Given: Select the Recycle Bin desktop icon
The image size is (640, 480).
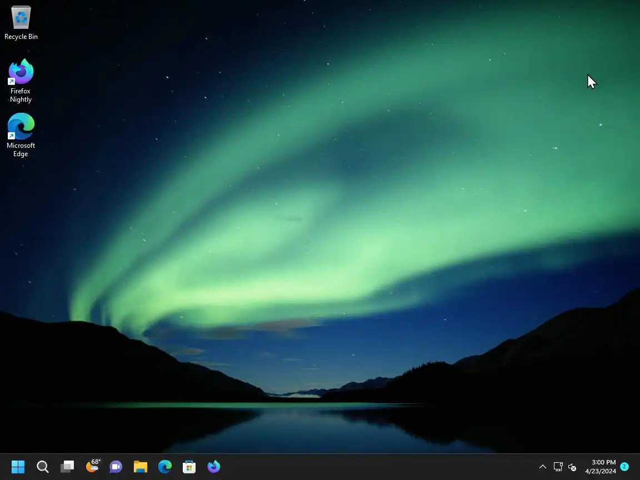Looking at the screenshot, I should coord(21,23).
